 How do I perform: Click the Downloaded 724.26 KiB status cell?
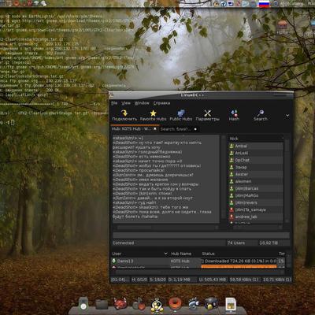coord(239,261)
